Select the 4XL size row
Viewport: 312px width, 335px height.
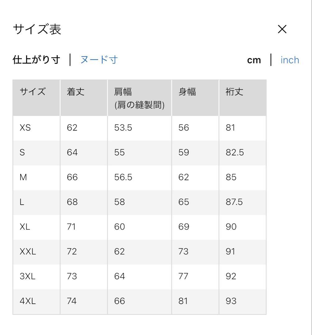point(29,301)
